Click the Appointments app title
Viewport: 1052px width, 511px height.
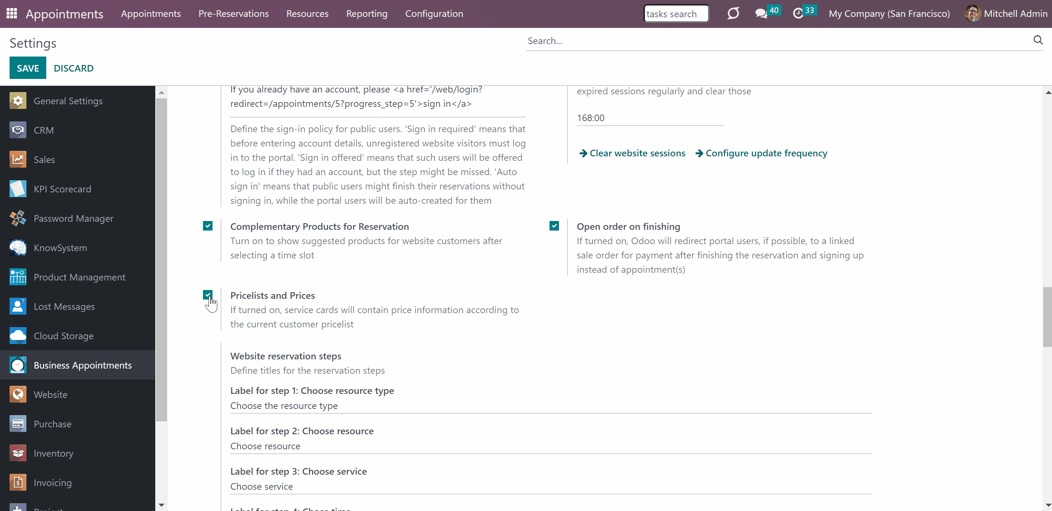coord(65,14)
